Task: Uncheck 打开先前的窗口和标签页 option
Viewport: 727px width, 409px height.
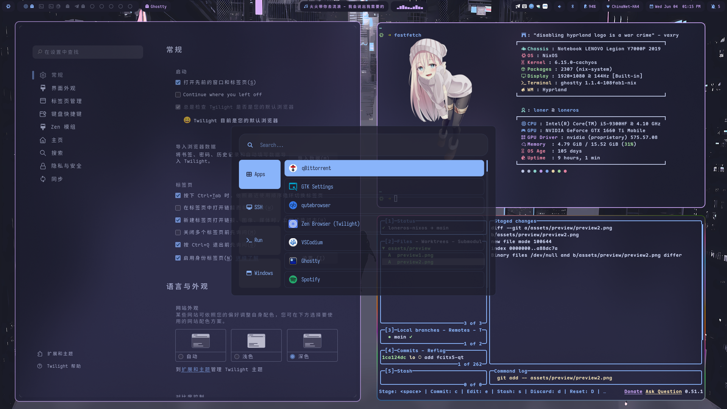Action: [178, 82]
